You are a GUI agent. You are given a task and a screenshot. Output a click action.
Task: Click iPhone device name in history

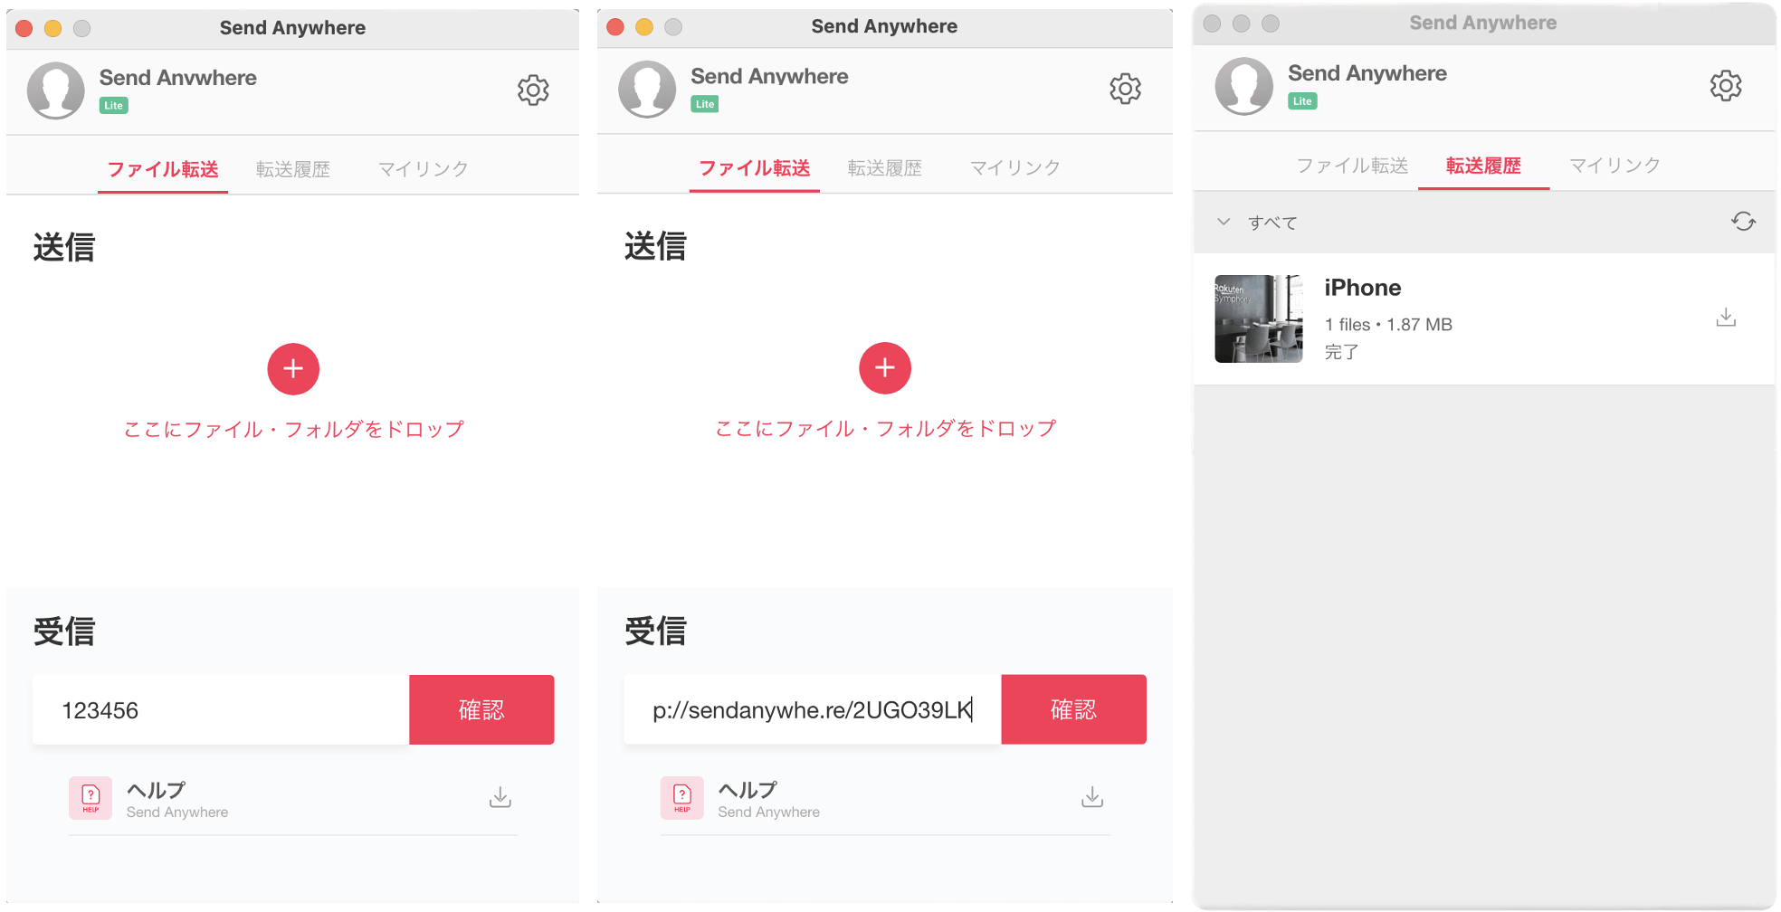coord(1363,288)
